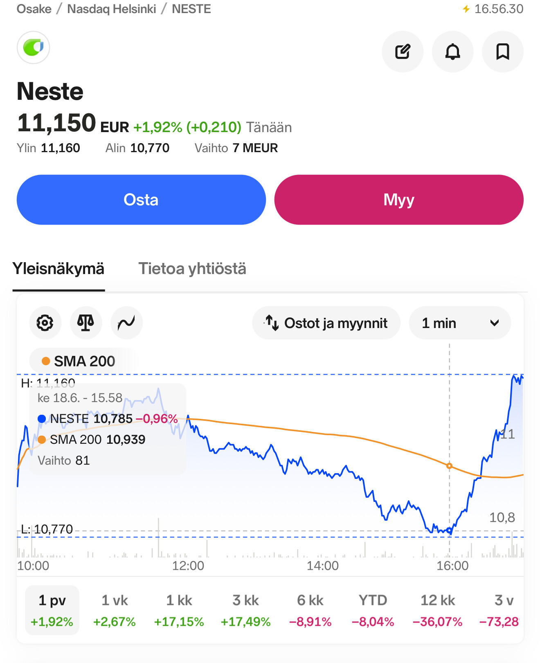Bookmark Neste to the watchlist
Viewport: 540px width, 663px height.
click(503, 52)
